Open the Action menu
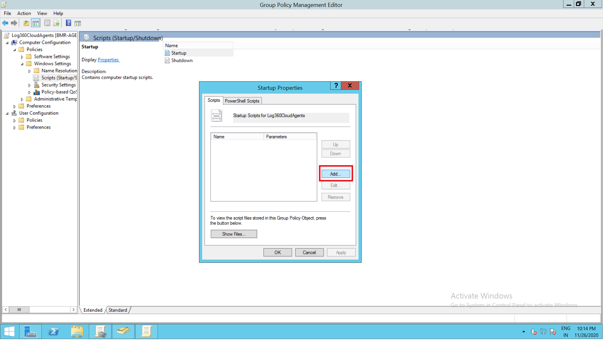603x340 pixels. (24, 13)
